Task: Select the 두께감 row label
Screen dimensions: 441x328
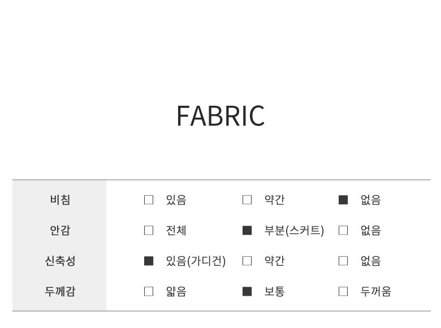Action: coord(60,292)
